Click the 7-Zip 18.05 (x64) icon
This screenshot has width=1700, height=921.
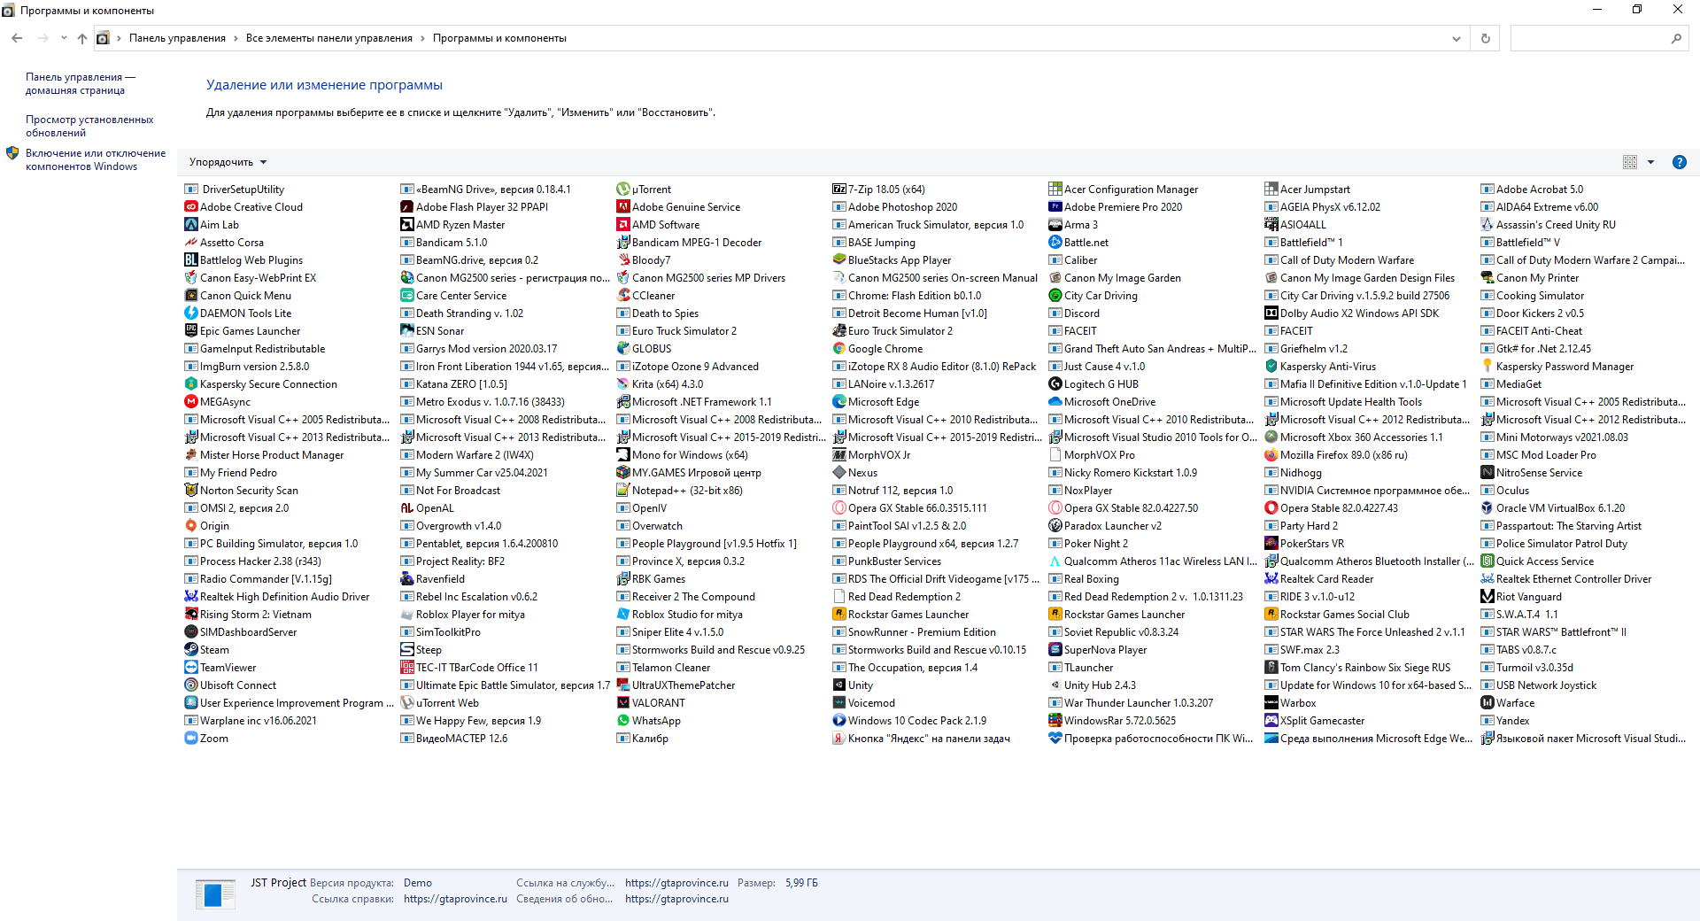tap(839, 189)
